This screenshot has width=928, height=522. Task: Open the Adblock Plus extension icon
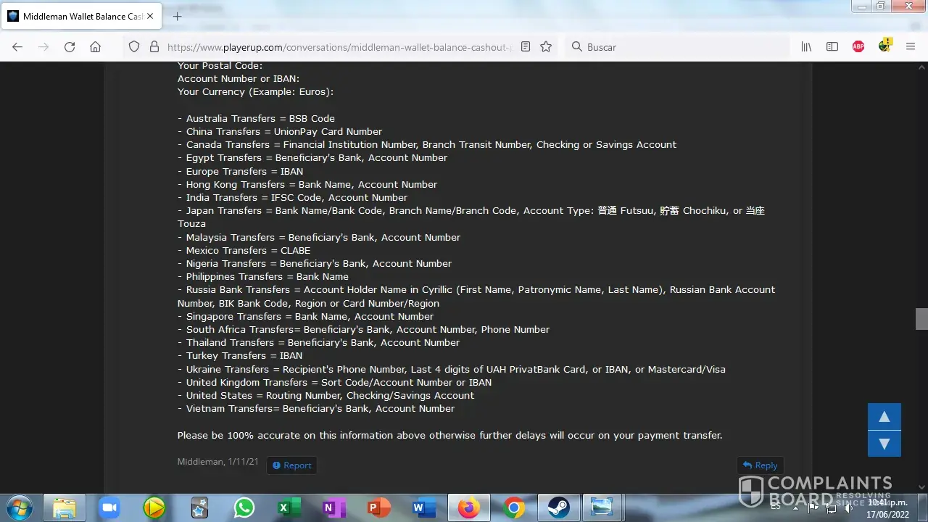click(x=858, y=46)
